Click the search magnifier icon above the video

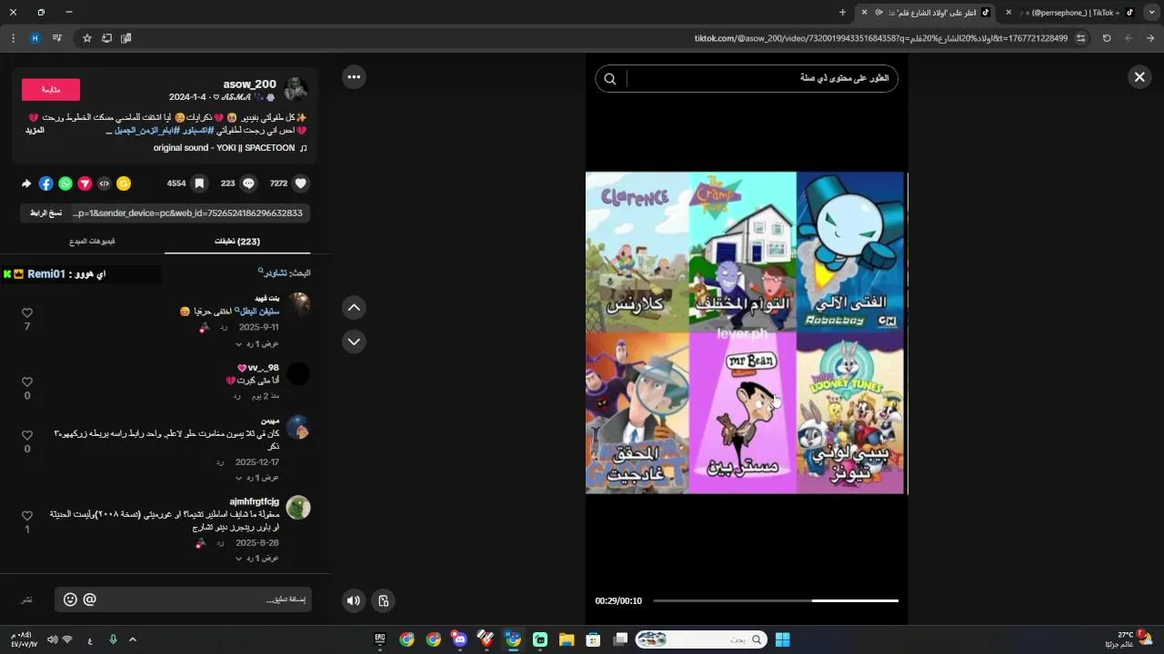point(610,79)
